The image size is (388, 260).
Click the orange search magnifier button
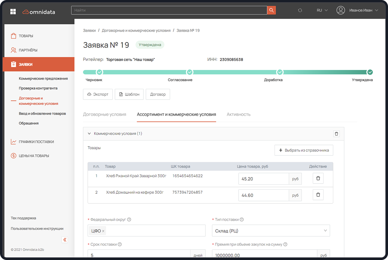click(x=272, y=10)
